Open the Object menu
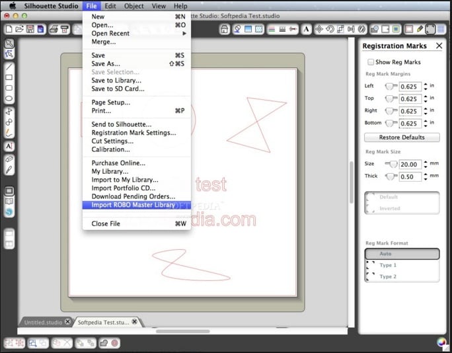 click(133, 6)
